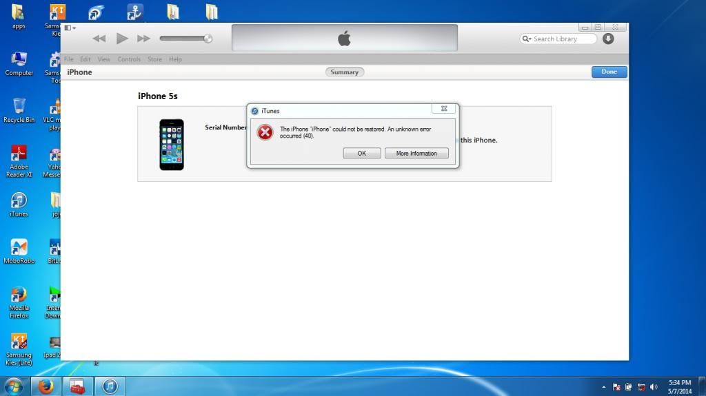Select the Summary tab
This screenshot has height=396, width=706.
click(345, 72)
